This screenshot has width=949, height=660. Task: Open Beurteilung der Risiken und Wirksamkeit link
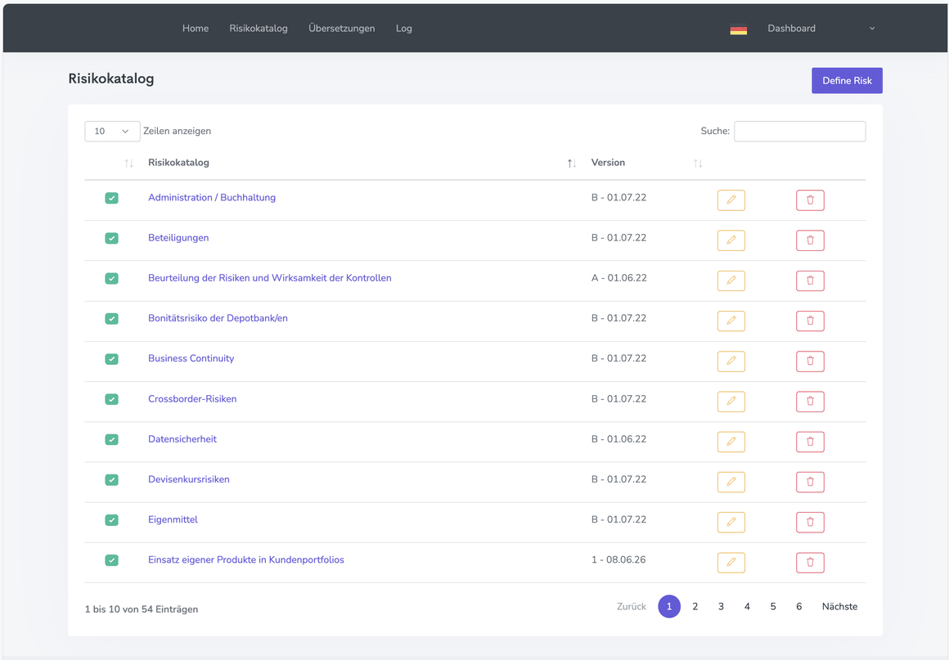pos(270,278)
